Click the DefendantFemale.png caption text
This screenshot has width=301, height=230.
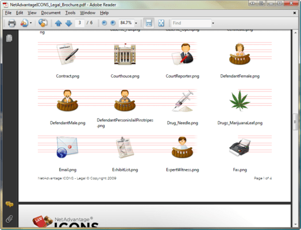(240, 76)
